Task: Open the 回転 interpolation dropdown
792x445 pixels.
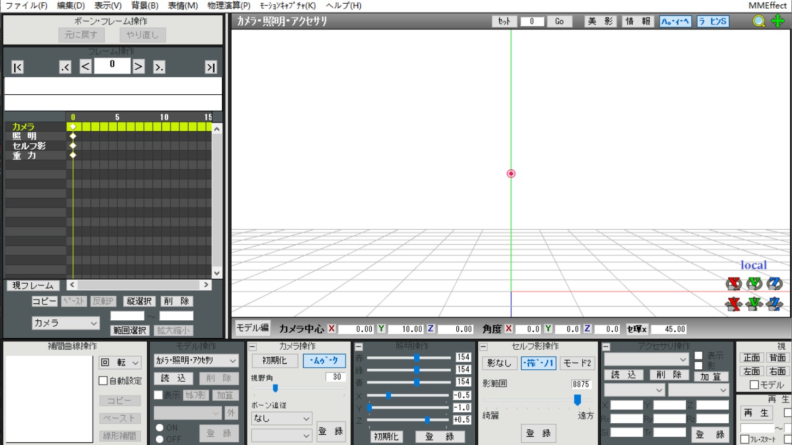Action: pos(120,362)
